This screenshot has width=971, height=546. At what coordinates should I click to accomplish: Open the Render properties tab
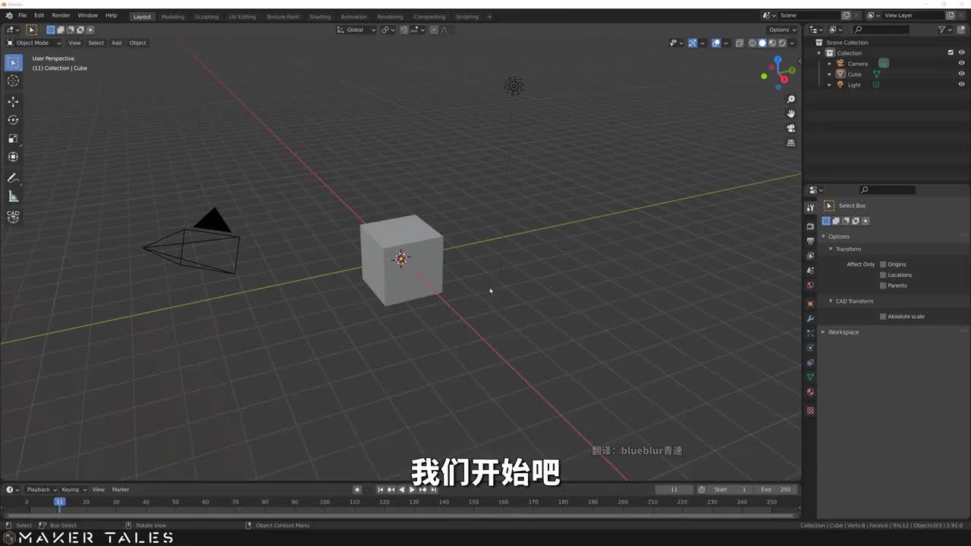[x=810, y=226]
